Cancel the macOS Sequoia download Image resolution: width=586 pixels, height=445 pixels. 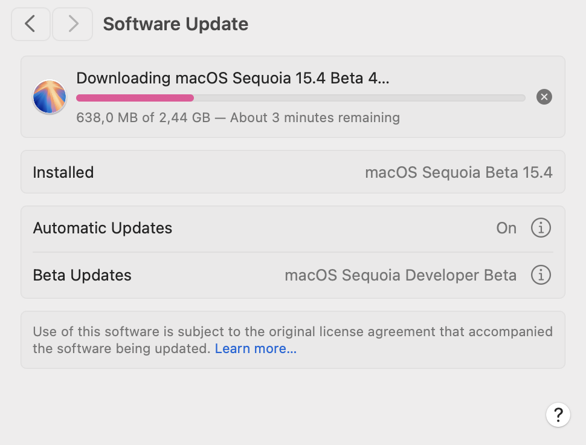tap(544, 97)
